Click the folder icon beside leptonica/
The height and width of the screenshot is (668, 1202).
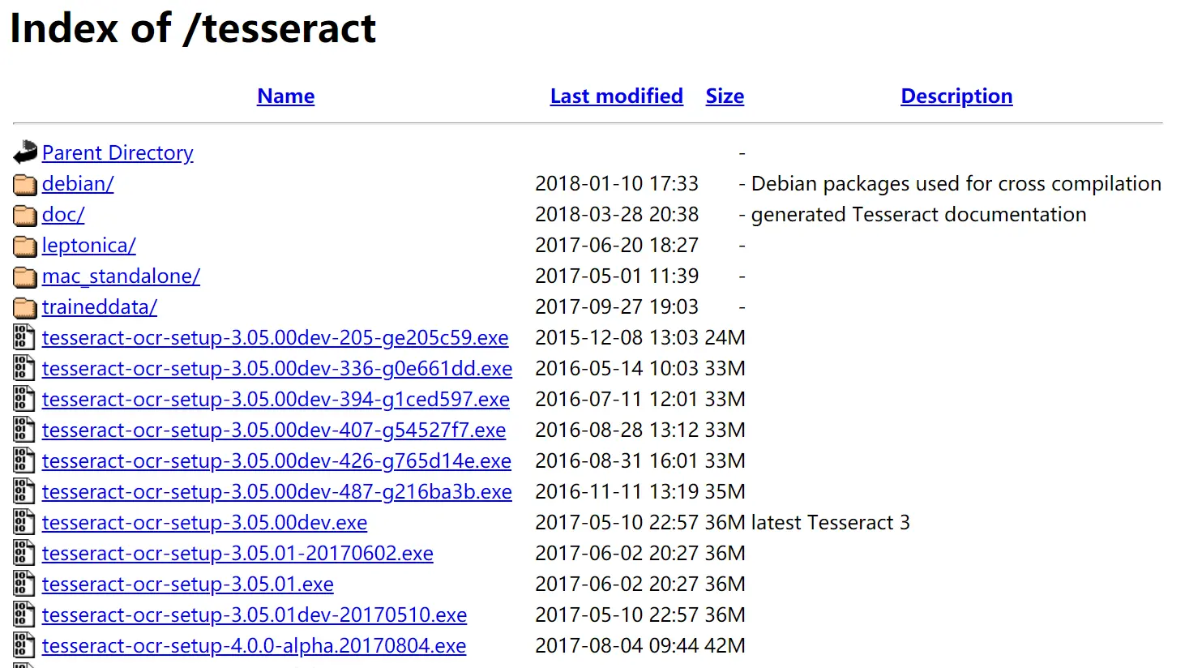coord(25,246)
